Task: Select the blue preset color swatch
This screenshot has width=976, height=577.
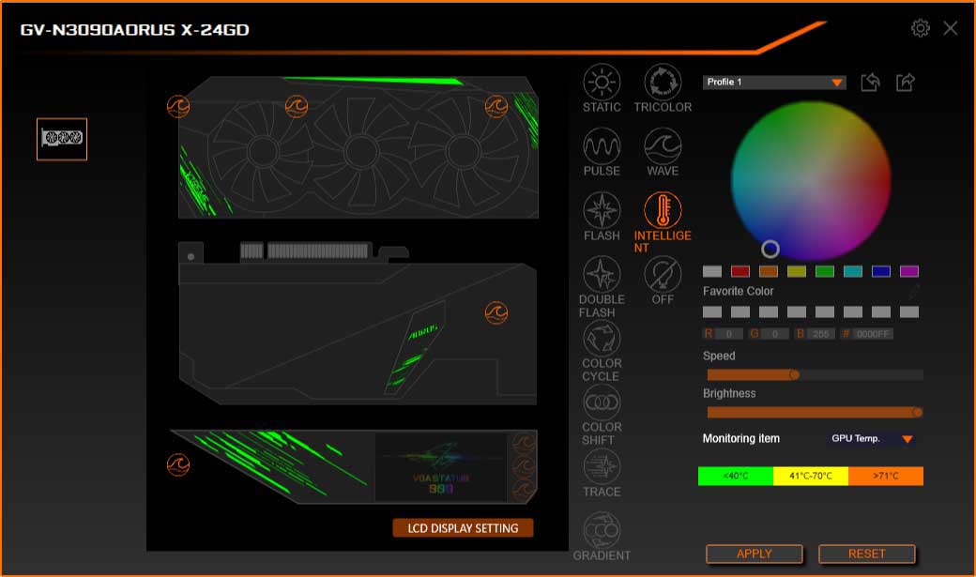Action: [881, 271]
